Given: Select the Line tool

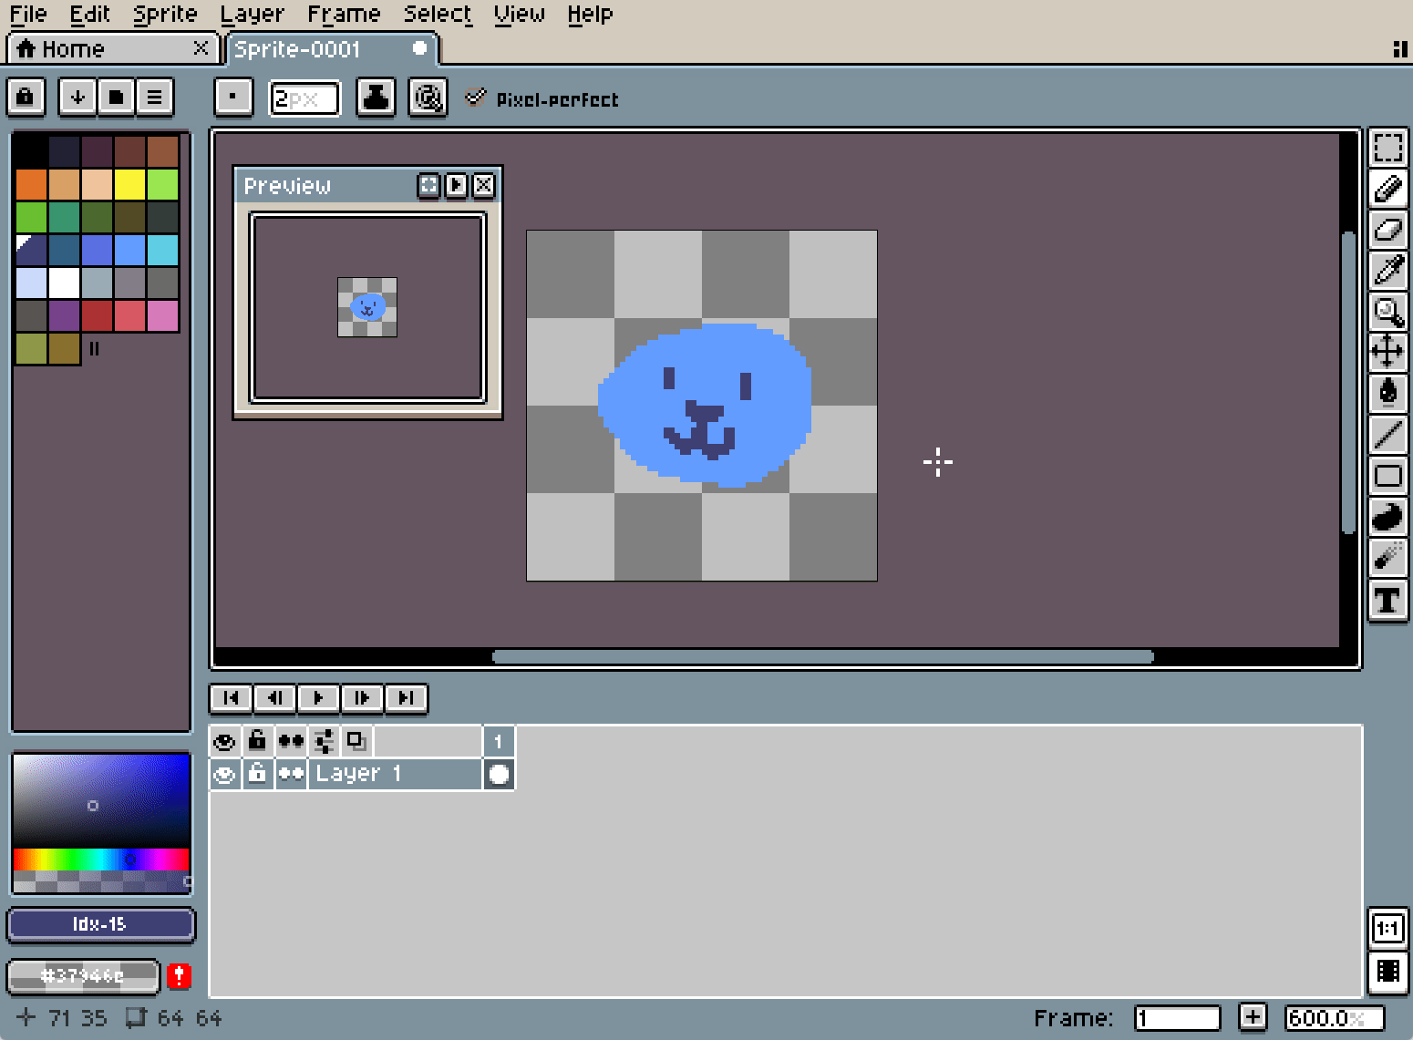Looking at the screenshot, I should point(1387,434).
